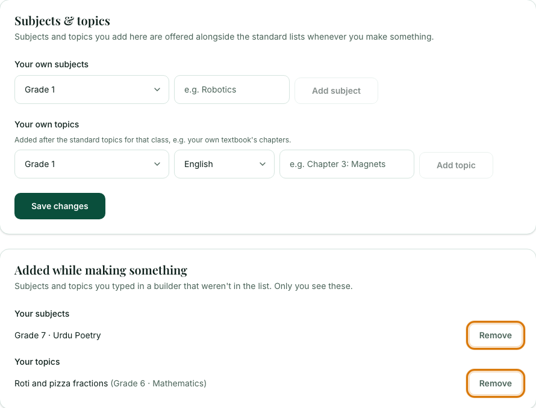Screen dimensions: 536x408
Task: Open the English subject dropdown
Action: click(x=224, y=164)
